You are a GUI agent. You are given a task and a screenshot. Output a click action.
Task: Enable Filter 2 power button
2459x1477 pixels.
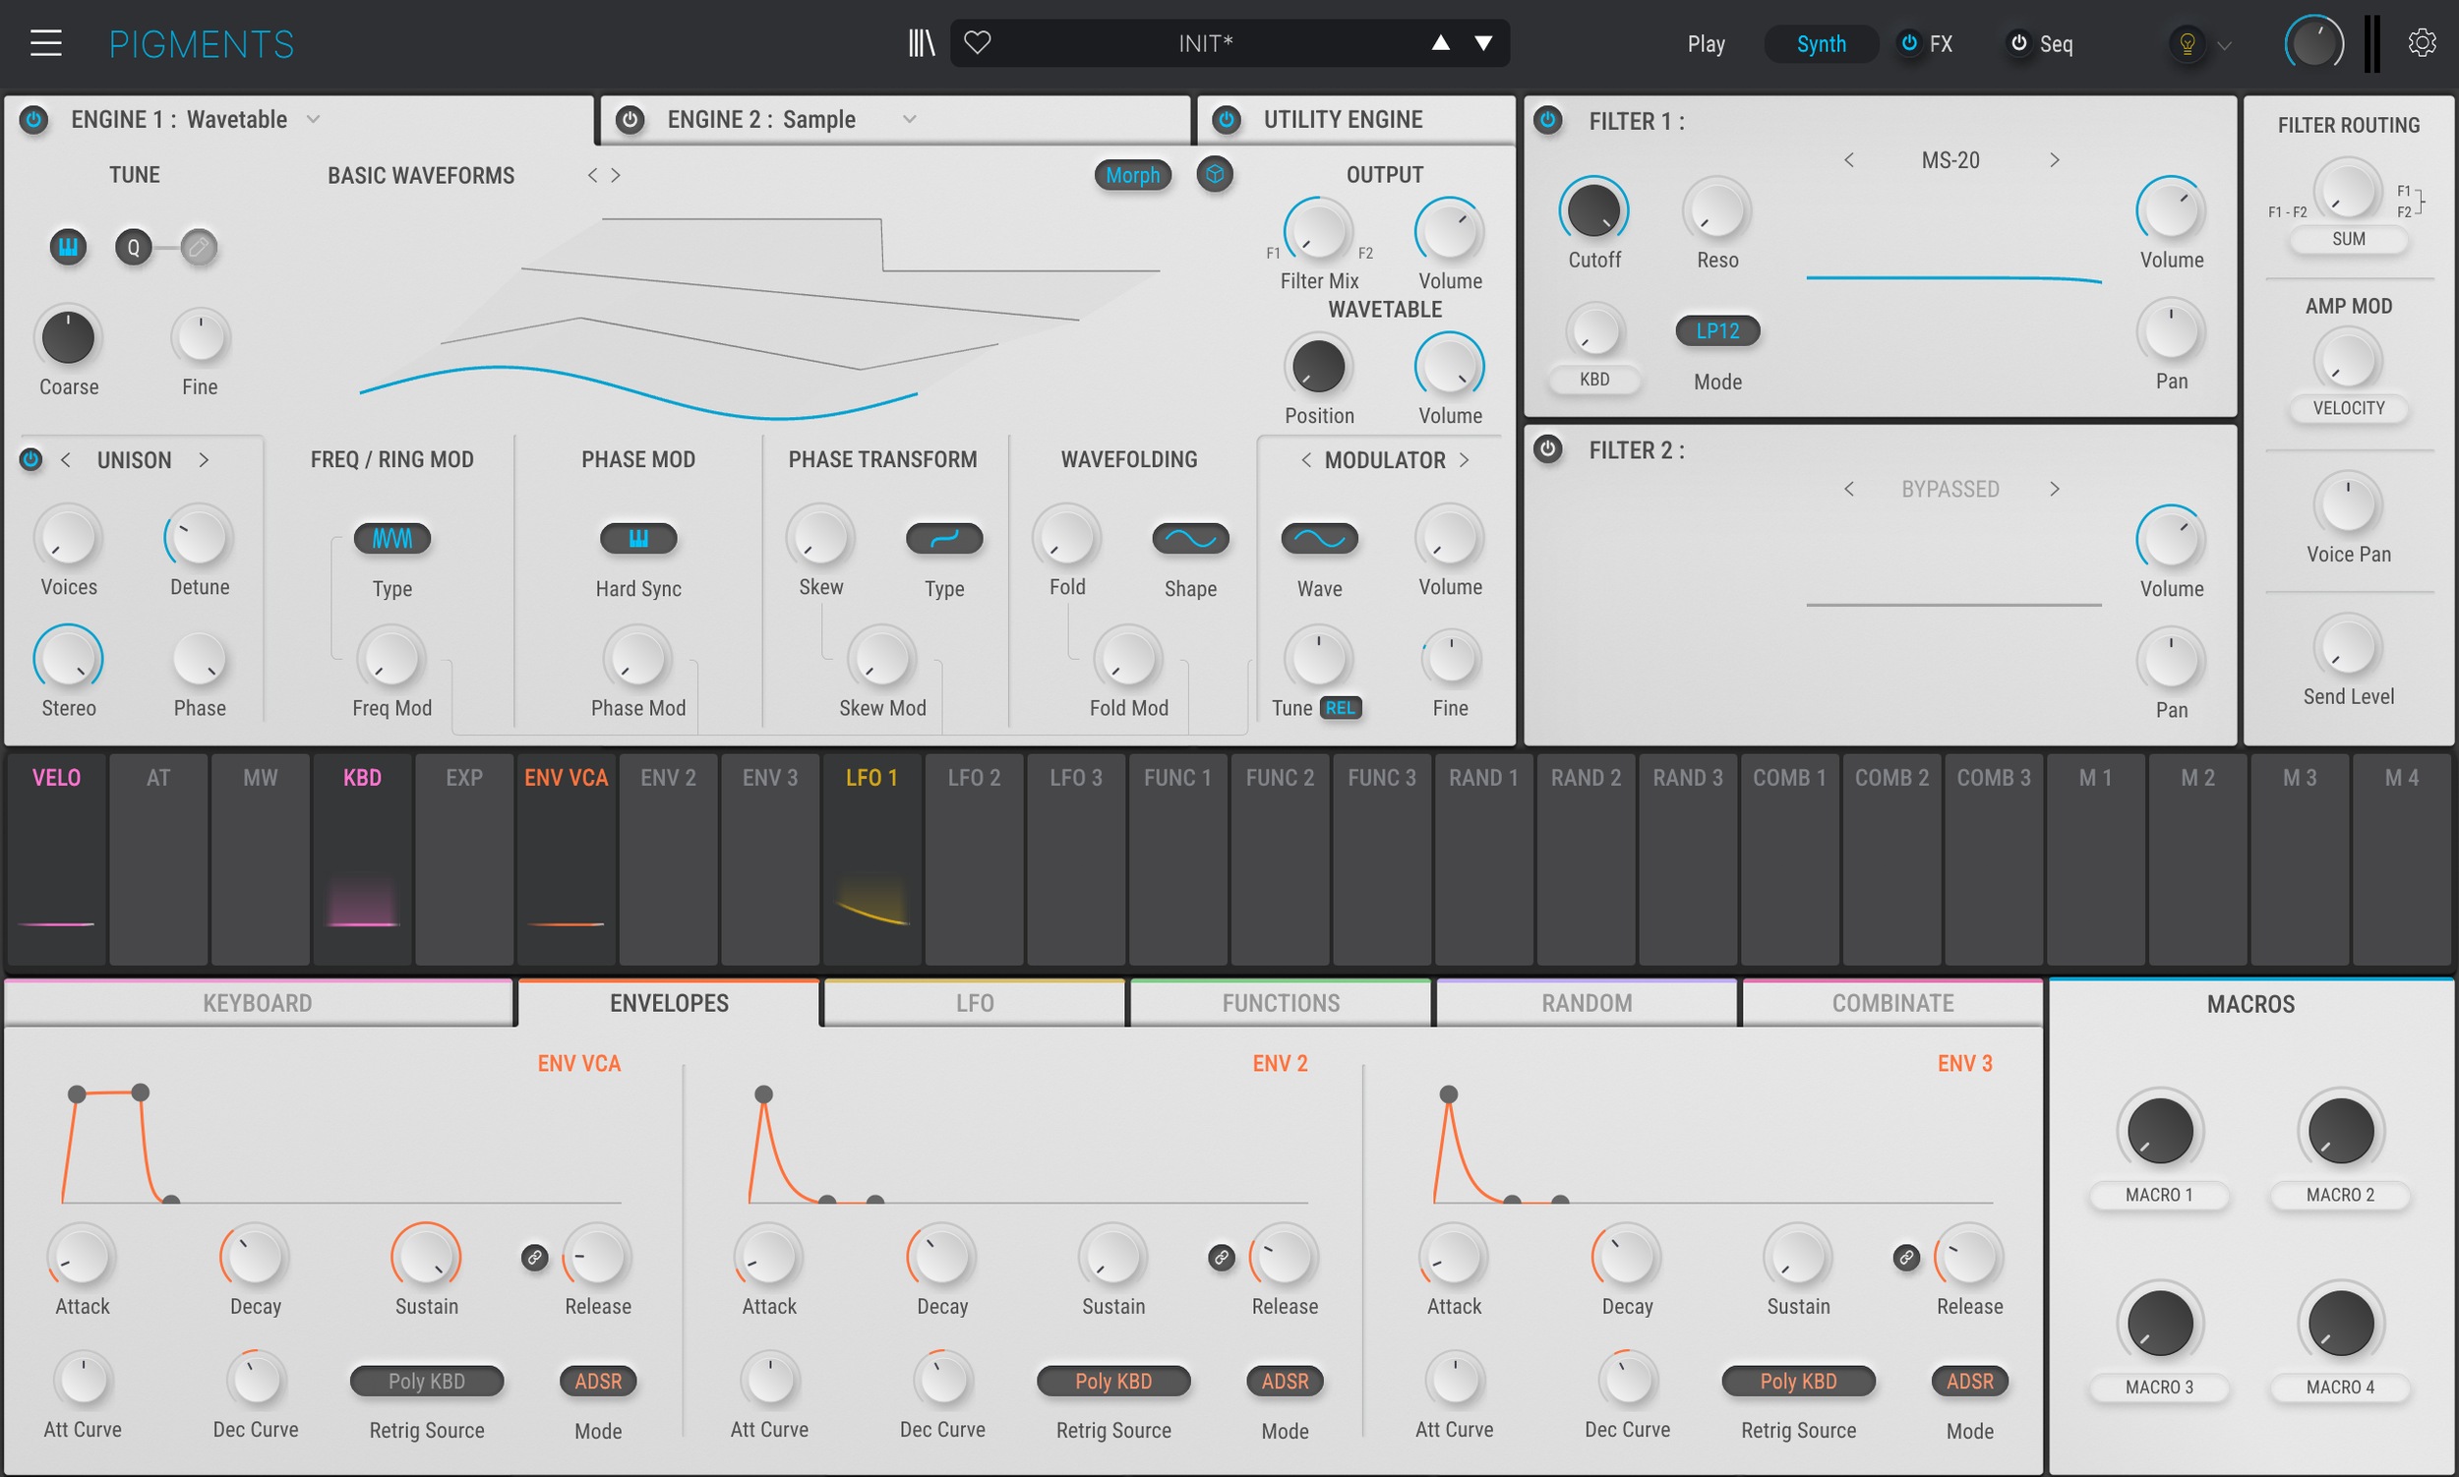(1548, 448)
